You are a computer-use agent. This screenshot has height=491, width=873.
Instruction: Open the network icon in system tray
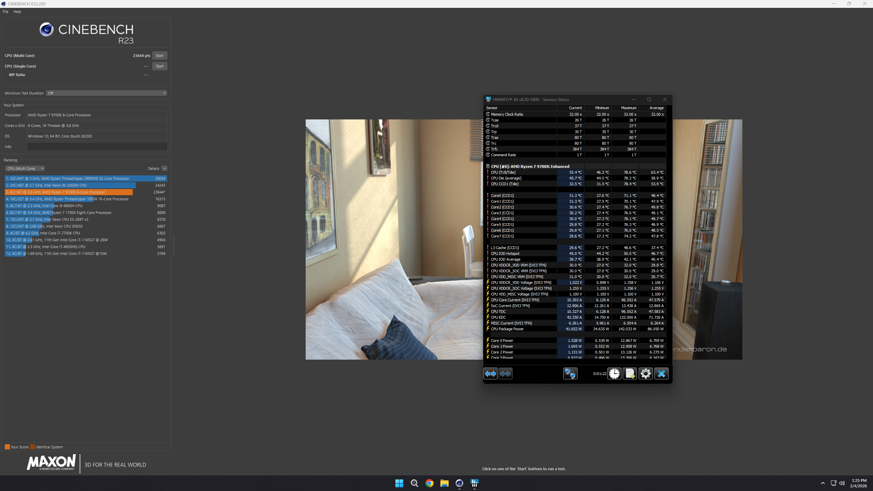click(833, 483)
